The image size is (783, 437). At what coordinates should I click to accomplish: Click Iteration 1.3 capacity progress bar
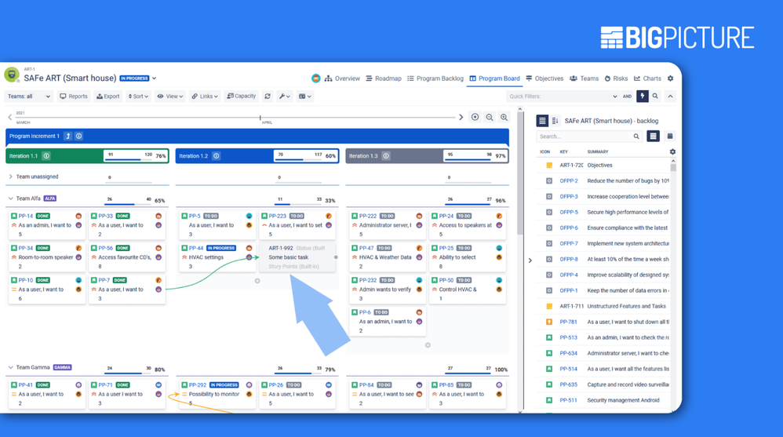point(468,156)
